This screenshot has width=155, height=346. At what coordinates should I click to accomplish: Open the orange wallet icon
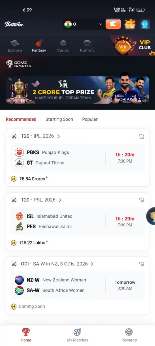point(113,24)
